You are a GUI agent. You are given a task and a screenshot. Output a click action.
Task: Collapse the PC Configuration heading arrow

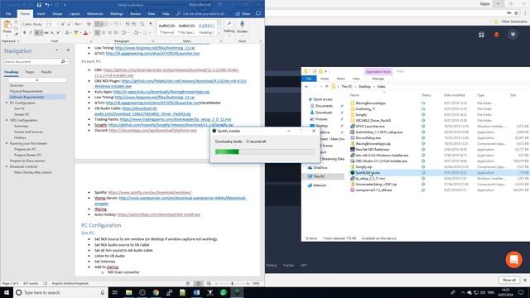7,103
